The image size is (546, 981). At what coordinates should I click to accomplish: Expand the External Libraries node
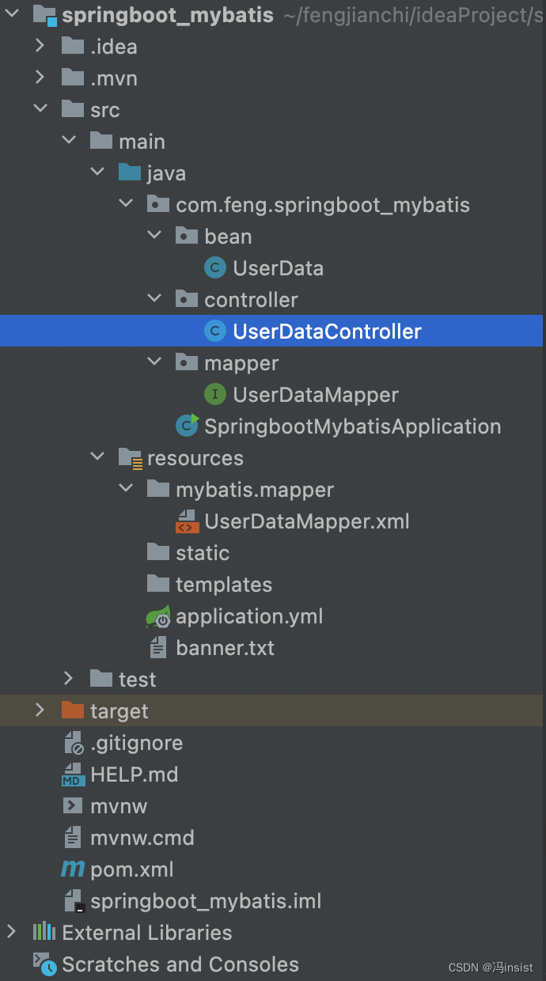11,933
